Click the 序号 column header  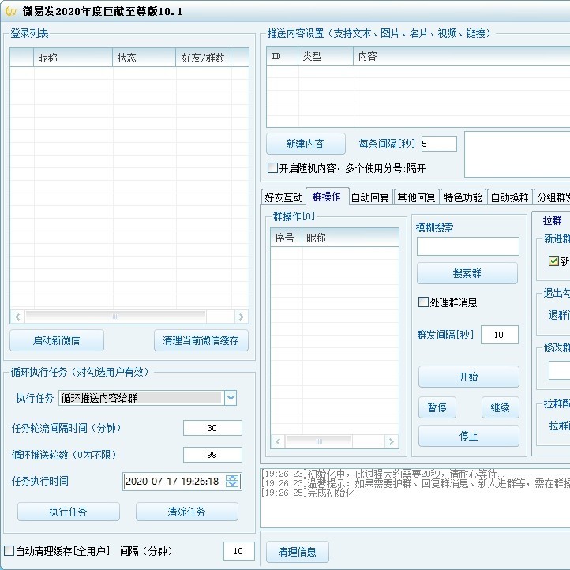(x=287, y=238)
